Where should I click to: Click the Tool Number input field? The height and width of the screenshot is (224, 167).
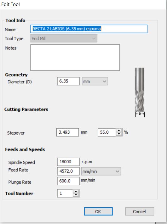[65, 193]
